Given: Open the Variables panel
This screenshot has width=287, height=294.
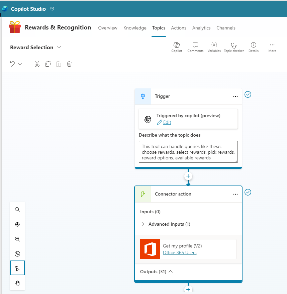Looking at the screenshot, I should (214, 47).
